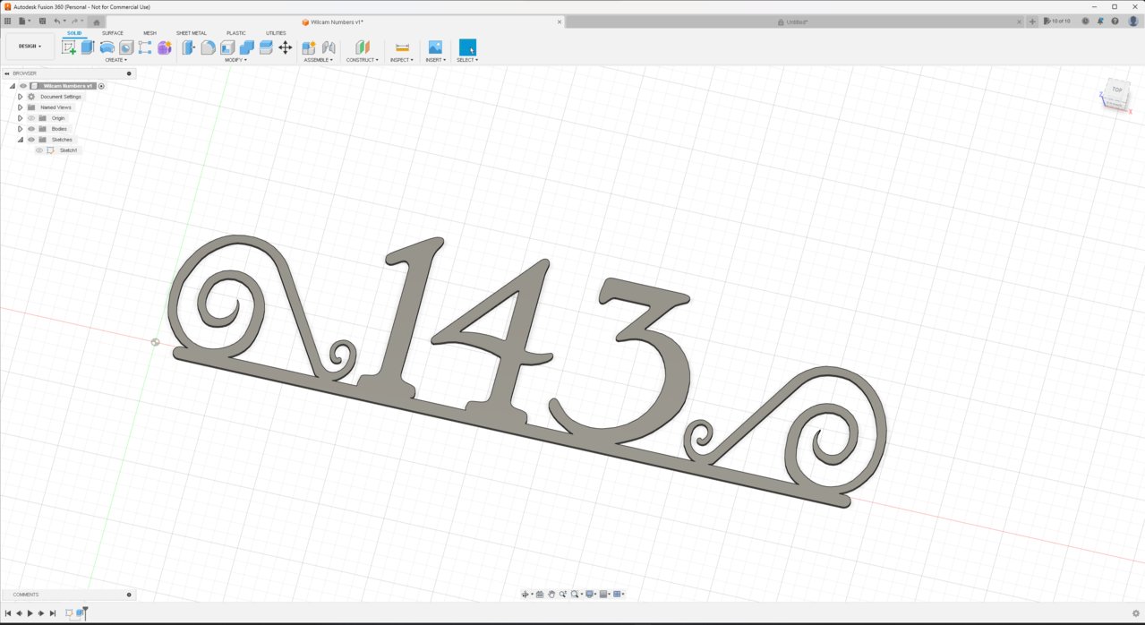This screenshot has height=625, width=1145.
Task: Expand the COMMENTS panel dot button
Action: [129, 595]
